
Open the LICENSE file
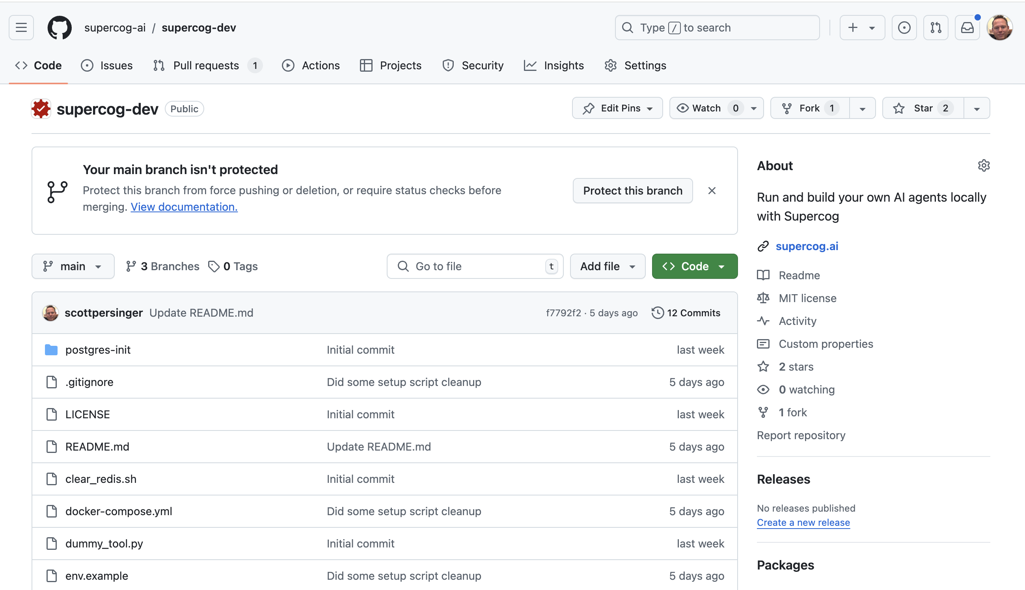[87, 415]
